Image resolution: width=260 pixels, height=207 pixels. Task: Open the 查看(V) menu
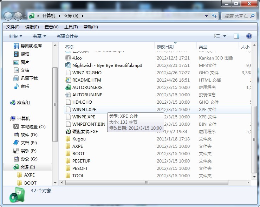[x=52, y=27]
